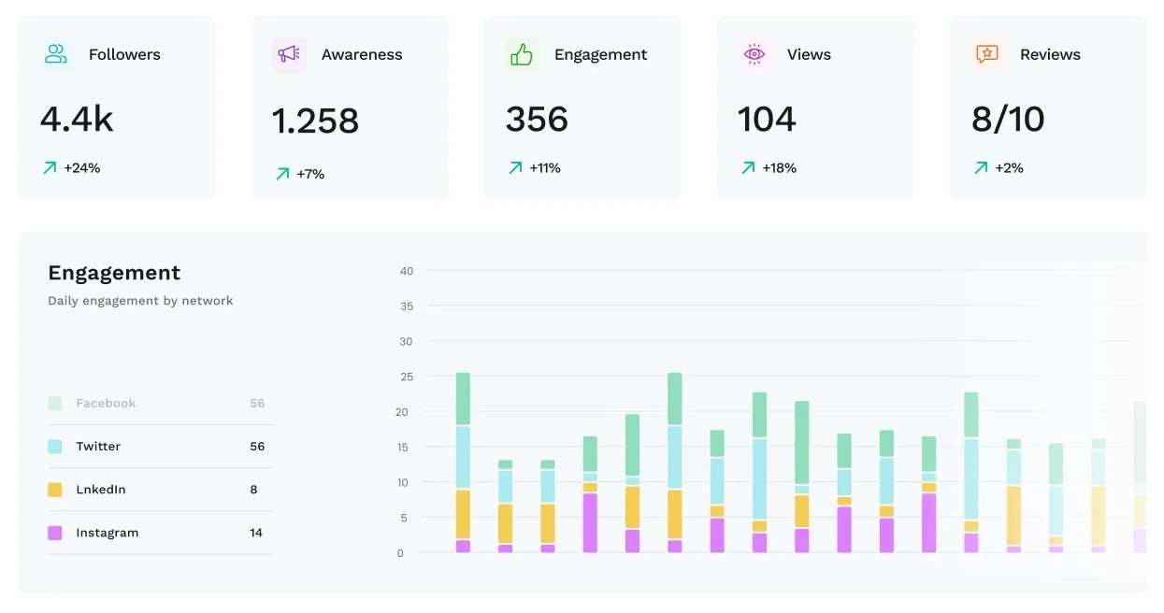Click the Engagement thumbs-up icon

click(x=522, y=54)
